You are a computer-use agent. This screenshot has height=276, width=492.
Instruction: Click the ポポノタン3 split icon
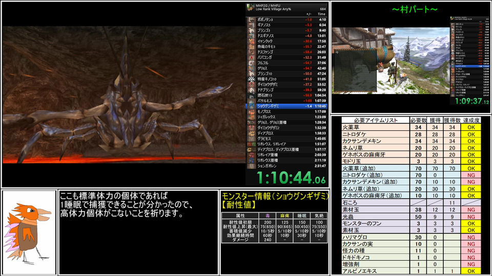point(252,19)
